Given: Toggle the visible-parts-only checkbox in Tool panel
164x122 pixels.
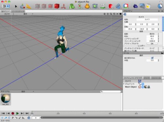Looking at the screenshot, I should click(152, 58).
